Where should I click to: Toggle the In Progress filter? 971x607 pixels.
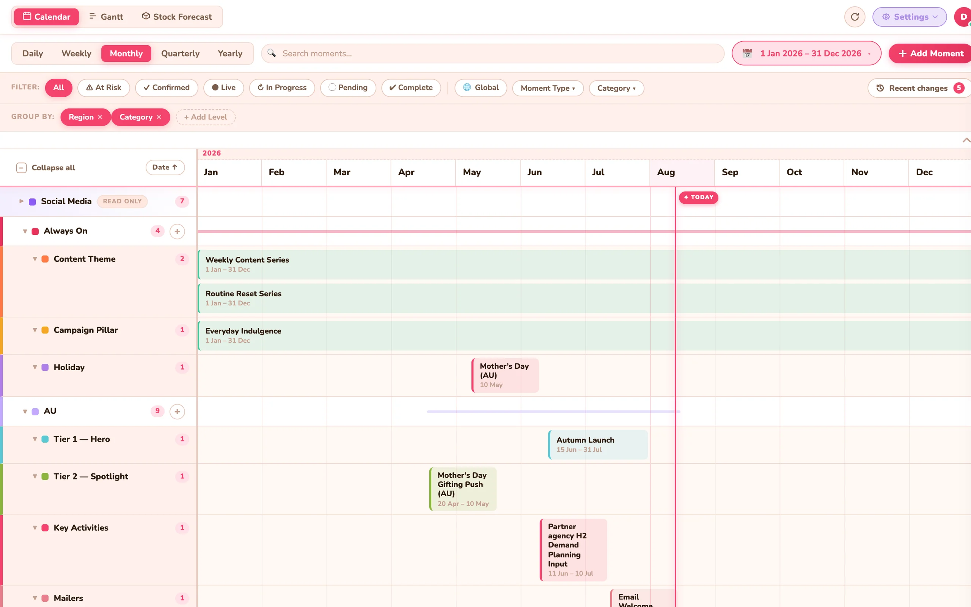[x=282, y=88]
